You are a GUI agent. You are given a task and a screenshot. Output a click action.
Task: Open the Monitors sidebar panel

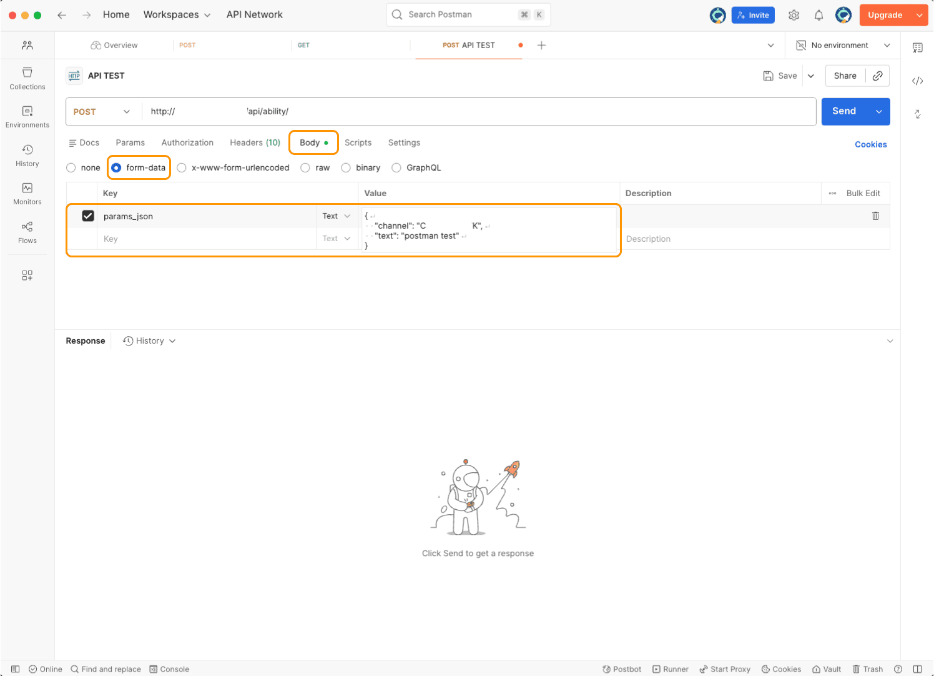tap(27, 194)
